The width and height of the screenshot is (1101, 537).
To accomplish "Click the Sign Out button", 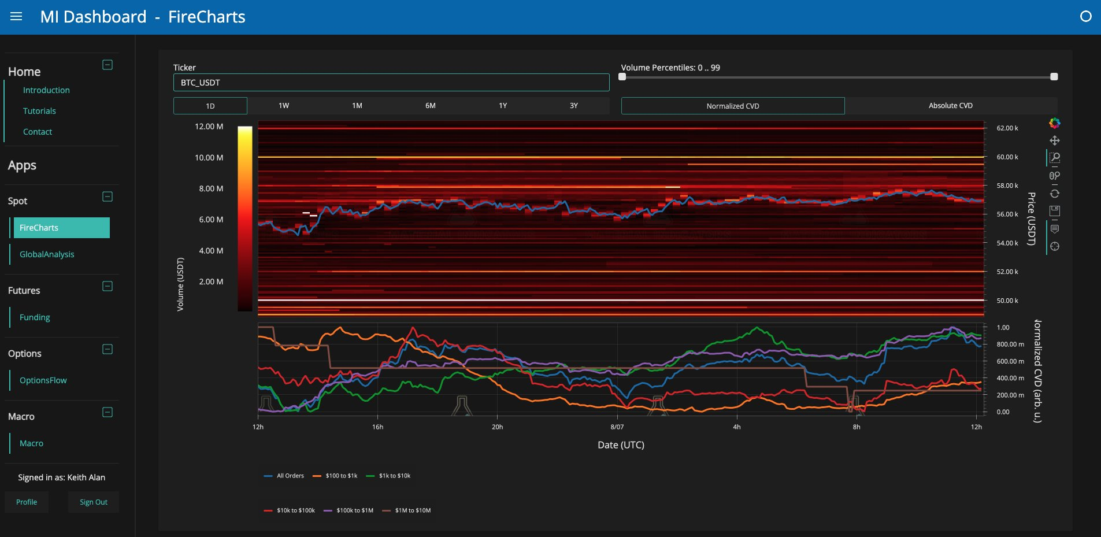I will 94,502.
